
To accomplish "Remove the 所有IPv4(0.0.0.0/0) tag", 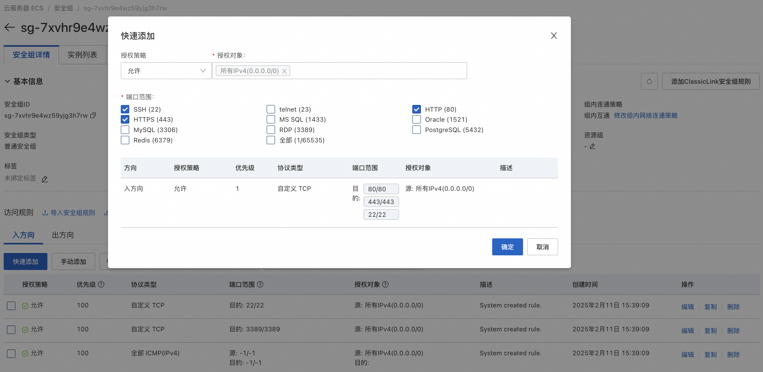I will point(284,71).
